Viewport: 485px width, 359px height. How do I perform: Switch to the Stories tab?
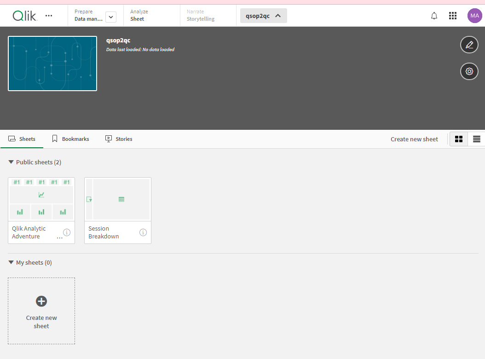coord(119,139)
